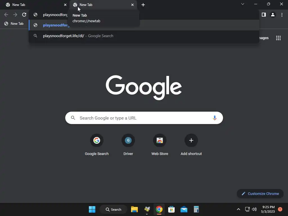288x216 pixels.
Task: Click the Chrome taskbar icon
Action: 159,209
